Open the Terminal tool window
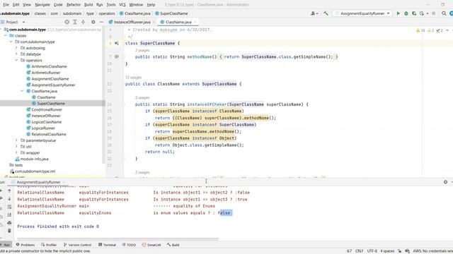Screen dimensions: 453x254 click(x=107, y=245)
